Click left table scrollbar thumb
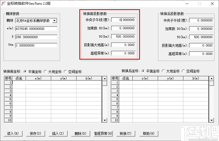This screenshot has height=141, width=219. 105,83
